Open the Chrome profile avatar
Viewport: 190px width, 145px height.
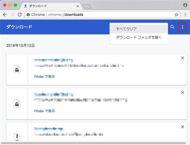185,5
